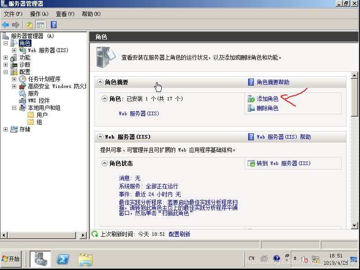Select the 角色 node in the tree
Screen dimensions: 360x270
pos(25,43)
